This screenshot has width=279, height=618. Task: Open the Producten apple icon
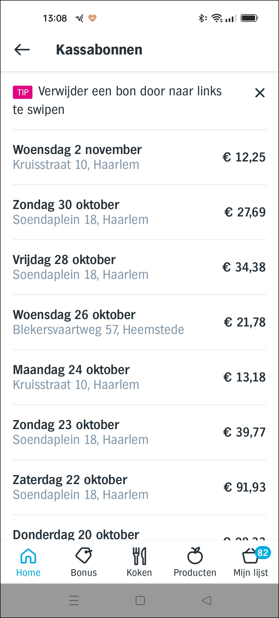point(195,556)
